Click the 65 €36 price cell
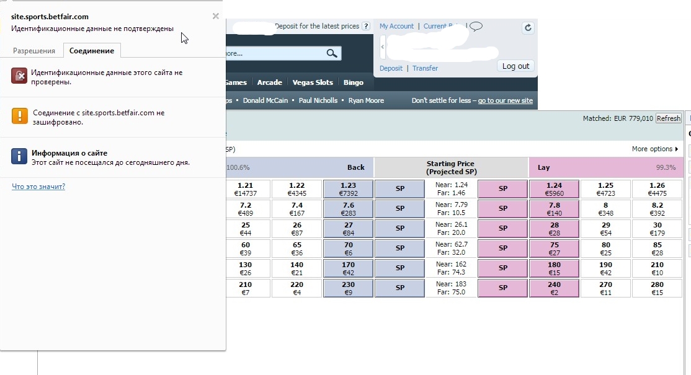The height and width of the screenshot is (375, 691). pos(296,248)
